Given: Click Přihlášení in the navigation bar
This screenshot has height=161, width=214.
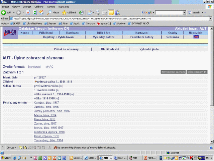Looking at the screenshot, I should coord(46,33).
